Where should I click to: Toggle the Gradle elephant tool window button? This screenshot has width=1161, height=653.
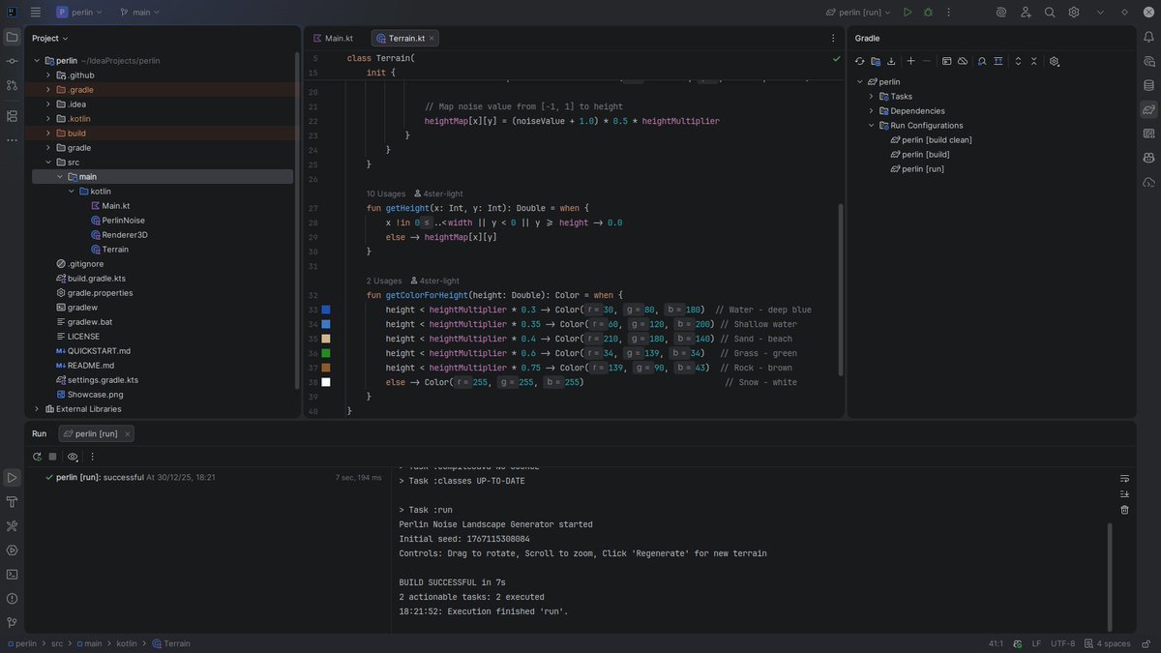[1148, 109]
